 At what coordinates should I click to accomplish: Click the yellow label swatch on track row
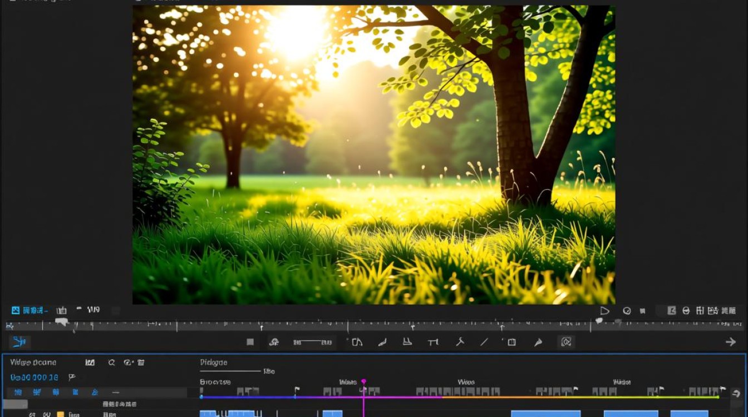point(61,414)
